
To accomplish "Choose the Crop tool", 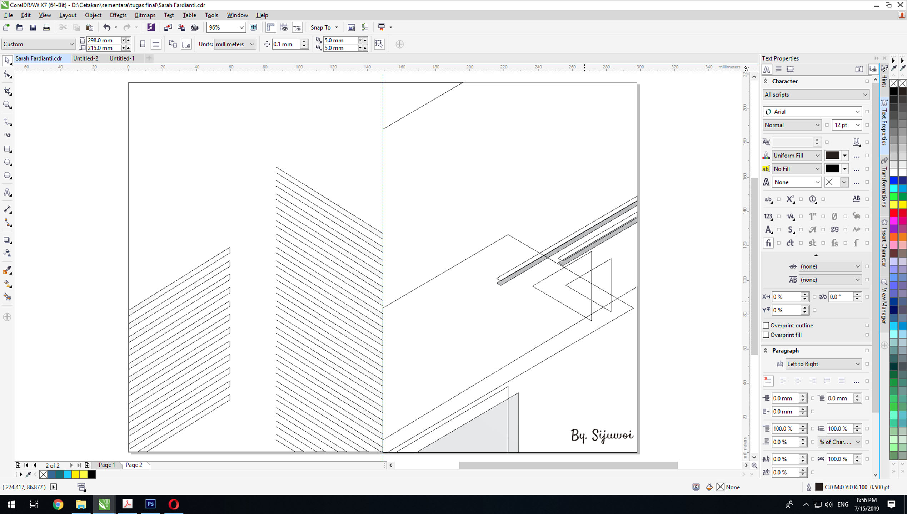I will pos(7,91).
